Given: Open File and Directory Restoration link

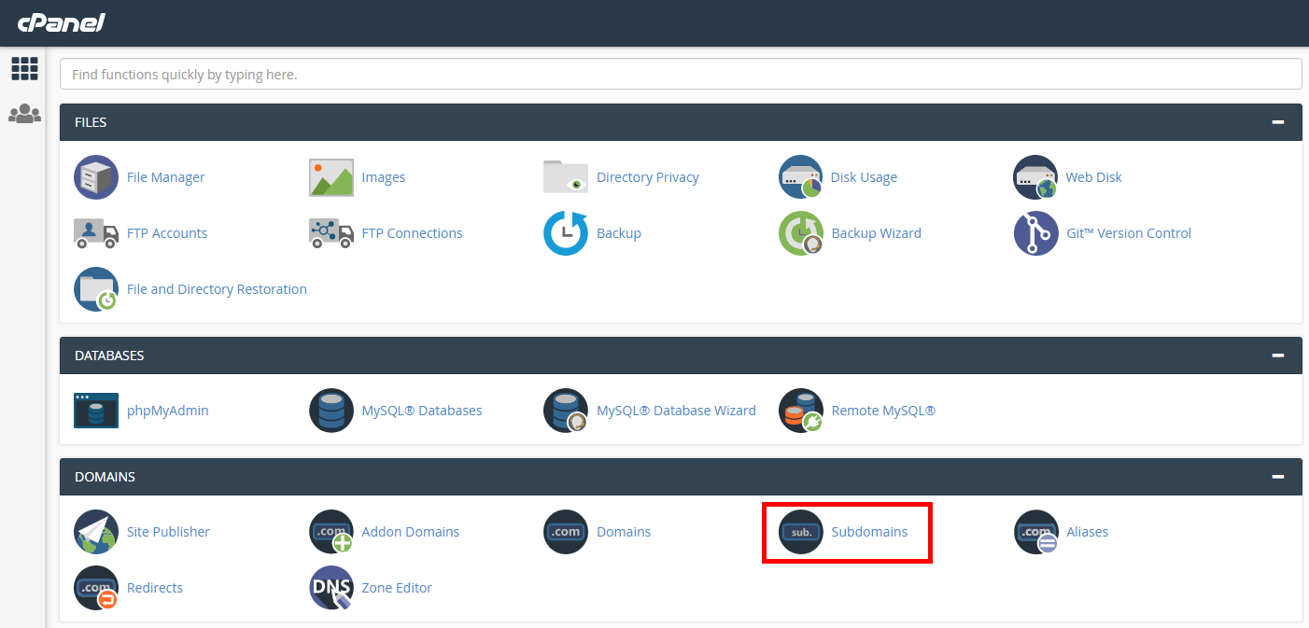Looking at the screenshot, I should [x=217, y=289].
